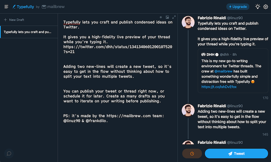Image resolution: width=271 pixels, height=162 pixels.
Task: Click the dot status icon in editor
Action: [161, 17]
